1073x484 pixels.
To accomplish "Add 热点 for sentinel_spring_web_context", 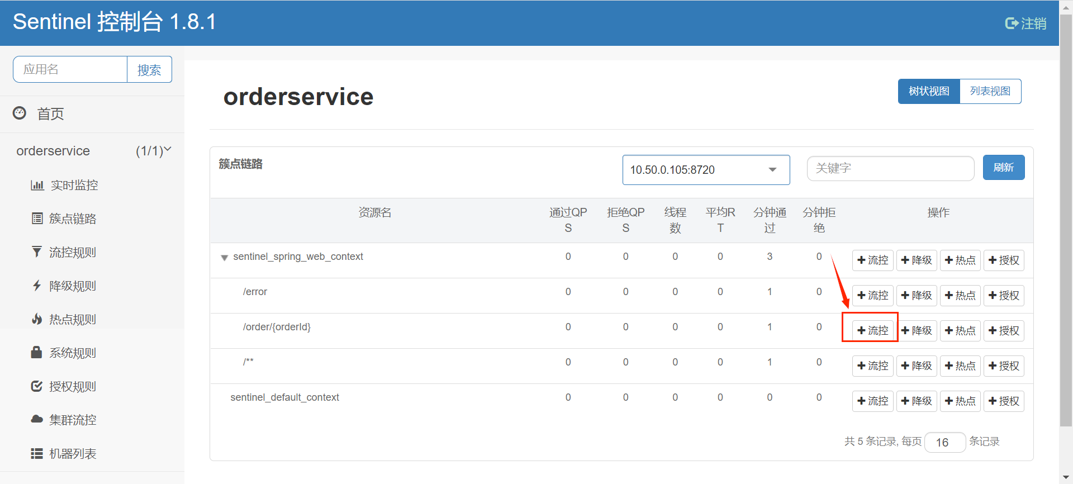I will [960, 260].
